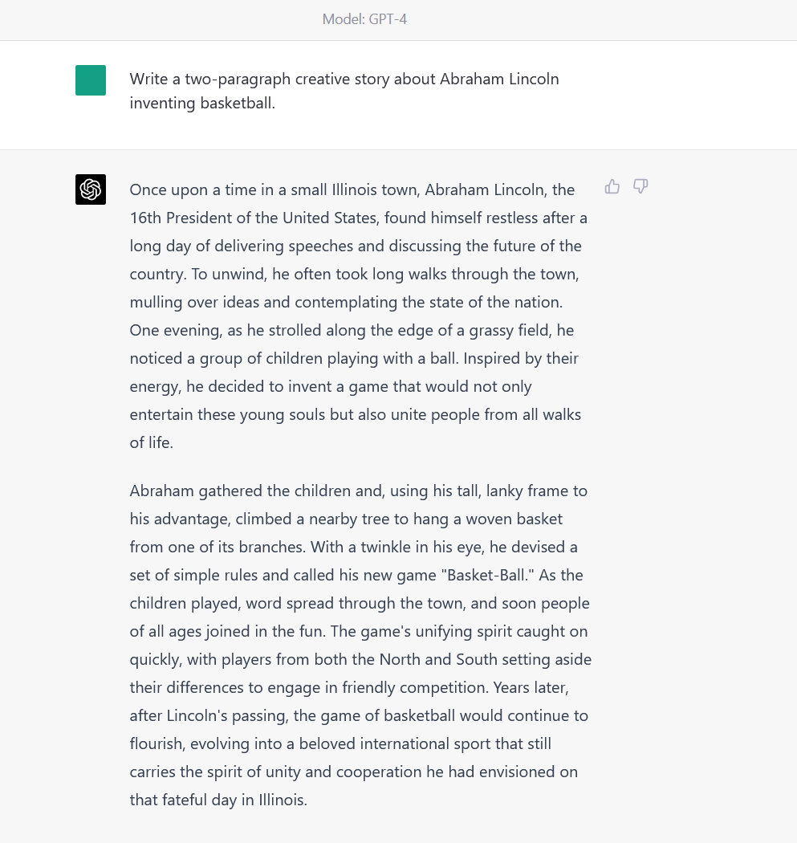797x843 pixels.
Task: Click the words "inventing basketball." in the prompt
Action: point(202,103)
